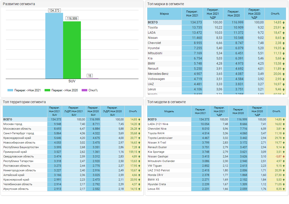
Task: Click red down arrow for Nissan Qashqai
Action: pyautogui.click(x=284, y=157)
